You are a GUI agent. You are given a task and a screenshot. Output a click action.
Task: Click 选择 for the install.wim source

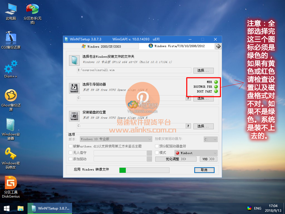pyautogui.click(x=203, y=70)
